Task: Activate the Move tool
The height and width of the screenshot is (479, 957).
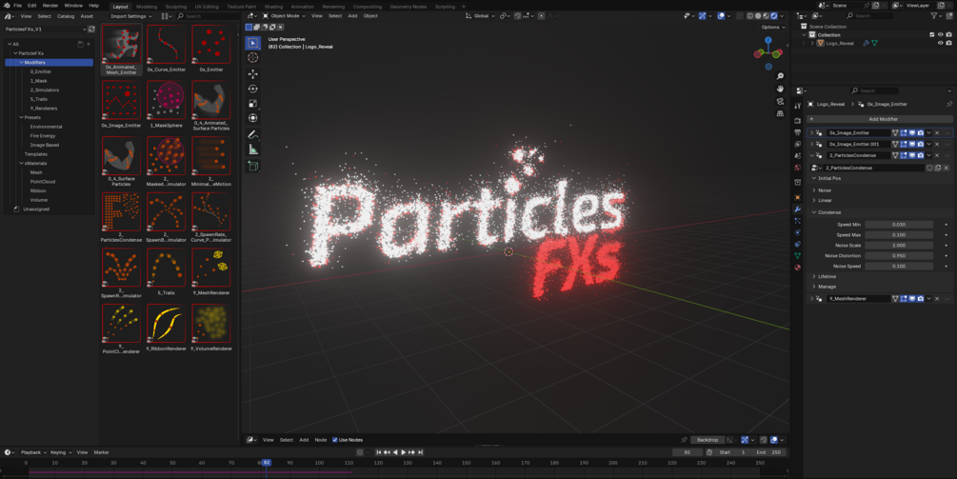Action: point(252,74)
